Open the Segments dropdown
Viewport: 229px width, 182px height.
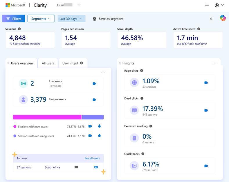41,19
